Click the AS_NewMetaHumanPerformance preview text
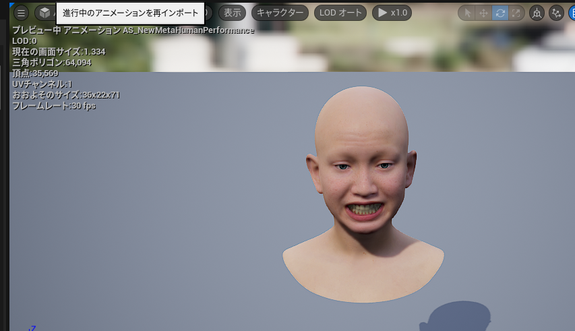Viewport: 575px width, 331px height. pos(188,30)
